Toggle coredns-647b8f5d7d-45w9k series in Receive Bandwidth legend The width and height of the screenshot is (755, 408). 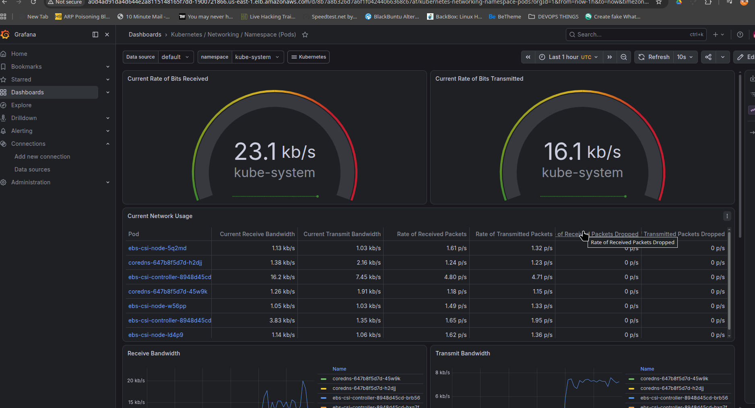[x=366, y=379]
